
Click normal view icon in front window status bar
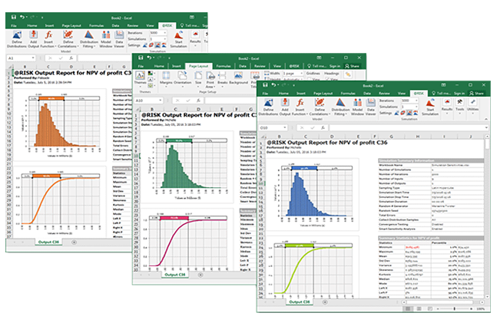click(x=408, y=308)
